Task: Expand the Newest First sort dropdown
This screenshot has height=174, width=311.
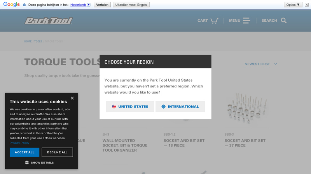Action: pos(261,64)
